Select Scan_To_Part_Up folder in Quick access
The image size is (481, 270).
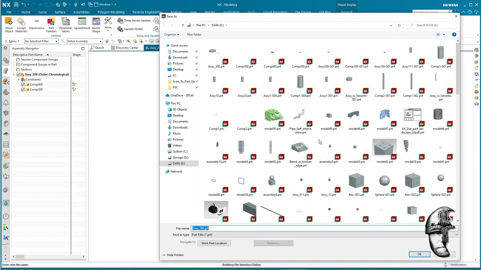pos(184,81)
